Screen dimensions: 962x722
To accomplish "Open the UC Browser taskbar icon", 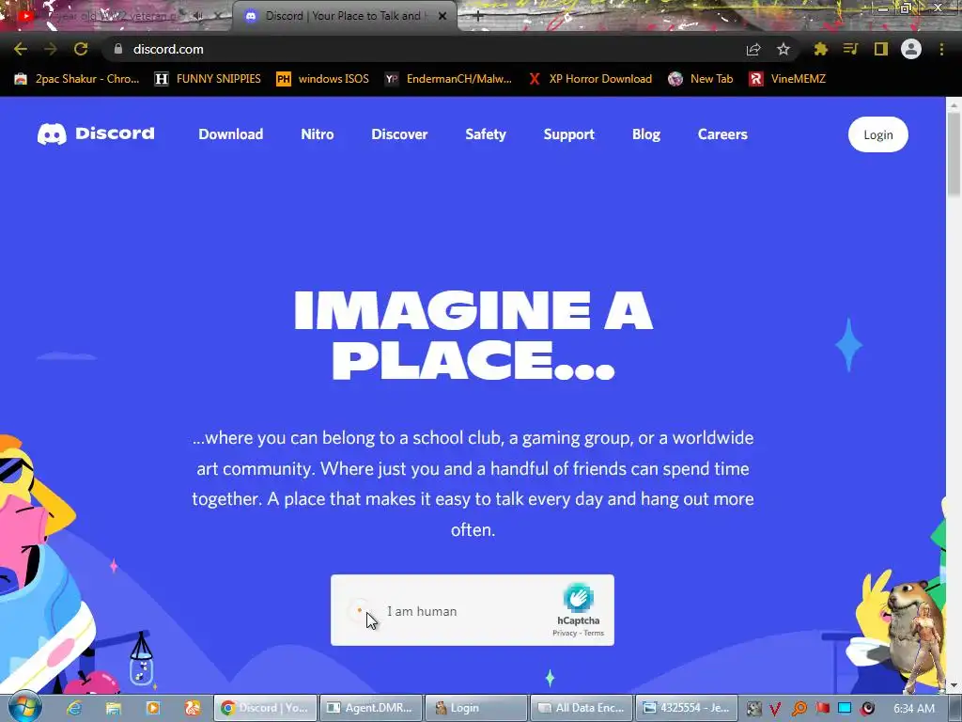I will tap(193, 708).
